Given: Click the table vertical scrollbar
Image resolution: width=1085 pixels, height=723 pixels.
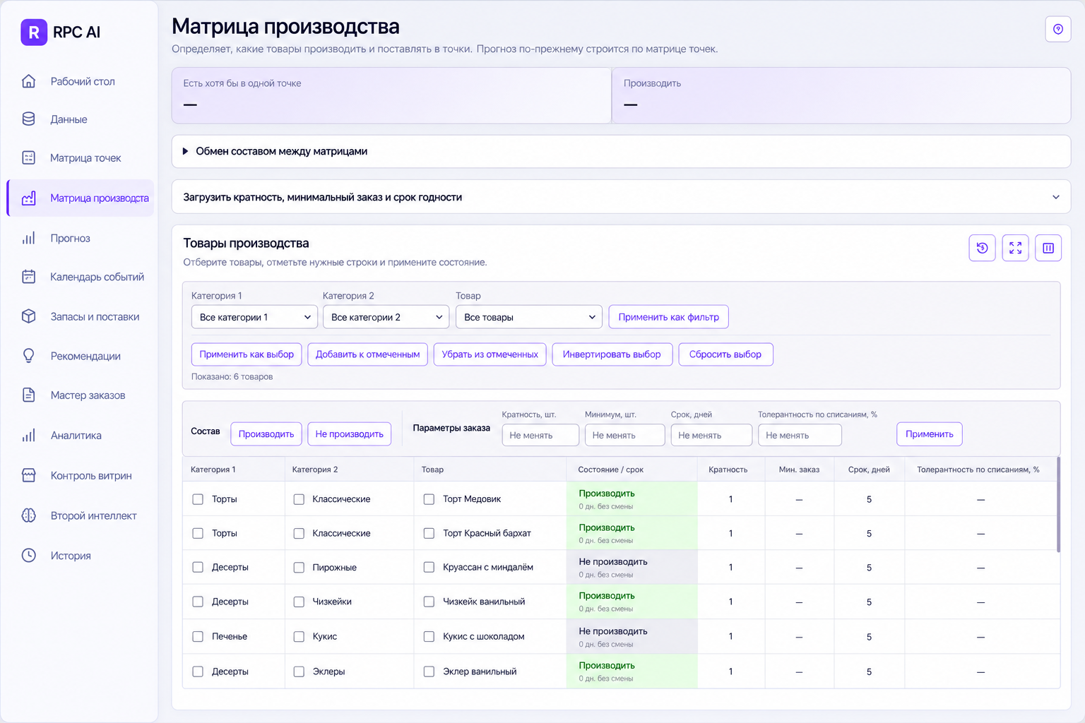Looking at the screenshot, I should pyautogui.click(x=1057, y=505).
